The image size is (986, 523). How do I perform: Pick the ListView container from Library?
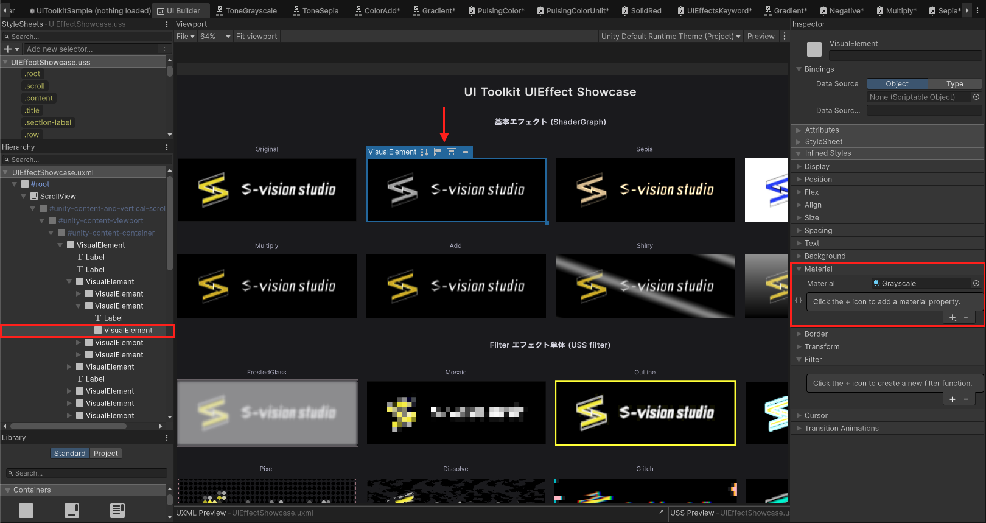tap(117, 510)
